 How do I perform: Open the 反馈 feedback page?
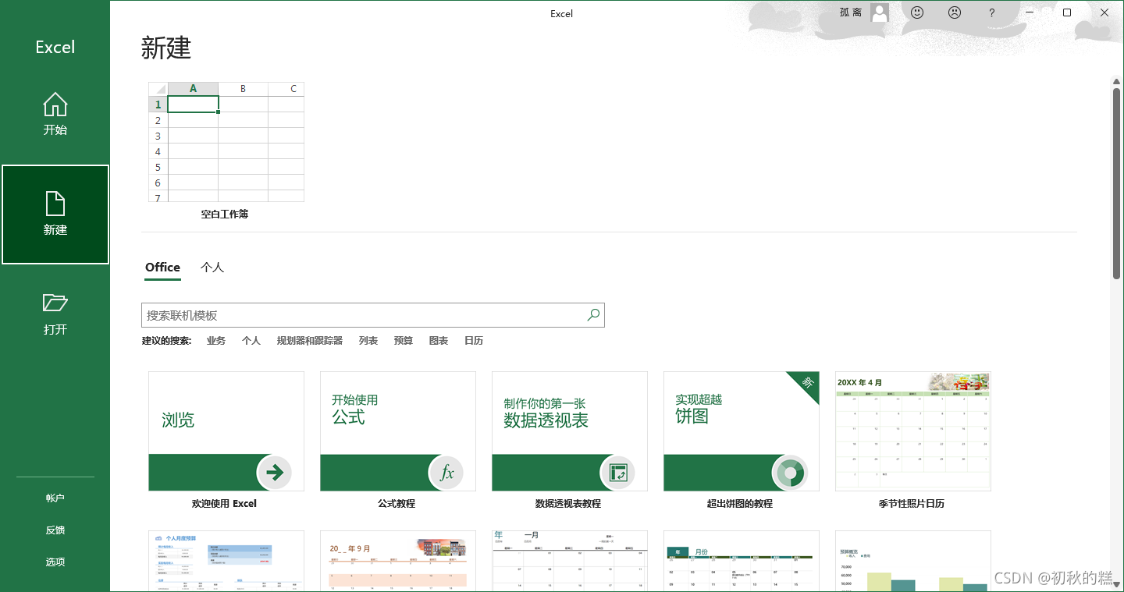[x=55, y=530]
